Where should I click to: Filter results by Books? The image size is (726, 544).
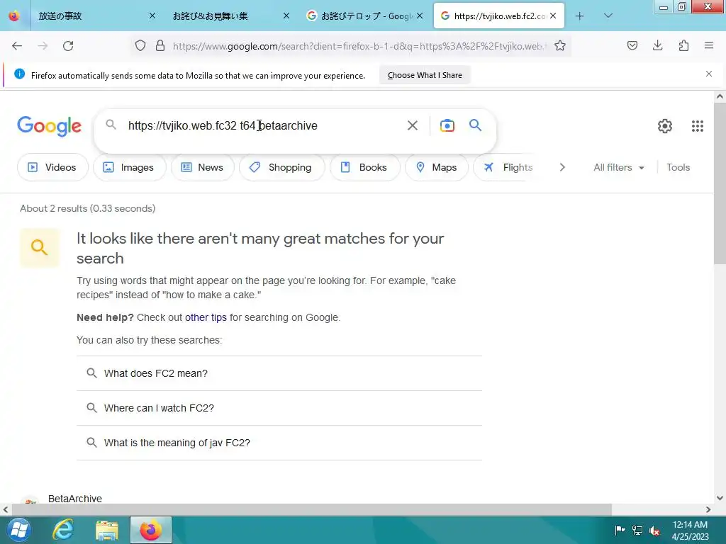(365, 167)
